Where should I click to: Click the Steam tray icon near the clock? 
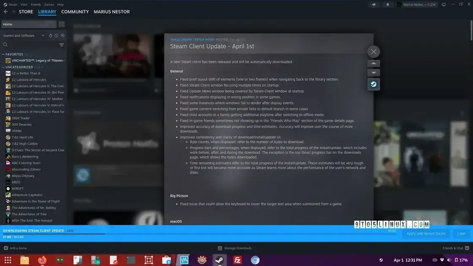(x=381, y=260)
